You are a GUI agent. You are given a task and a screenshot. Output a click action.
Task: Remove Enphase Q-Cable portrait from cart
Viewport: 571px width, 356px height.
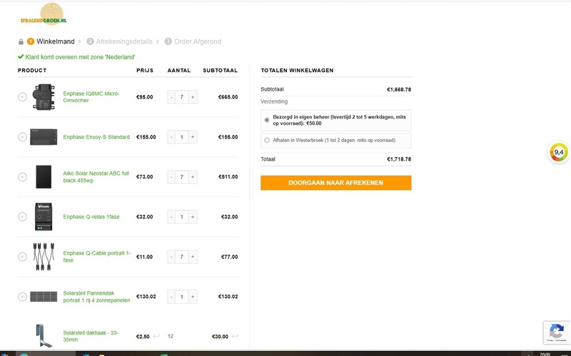click(22, 257)
